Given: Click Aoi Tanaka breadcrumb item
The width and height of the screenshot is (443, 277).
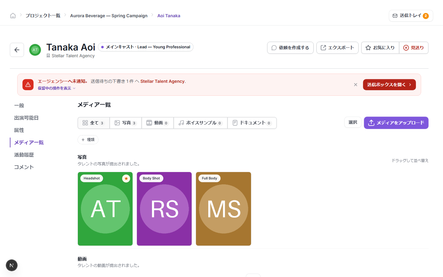Looking at the screenshot, I should point(169,16).
